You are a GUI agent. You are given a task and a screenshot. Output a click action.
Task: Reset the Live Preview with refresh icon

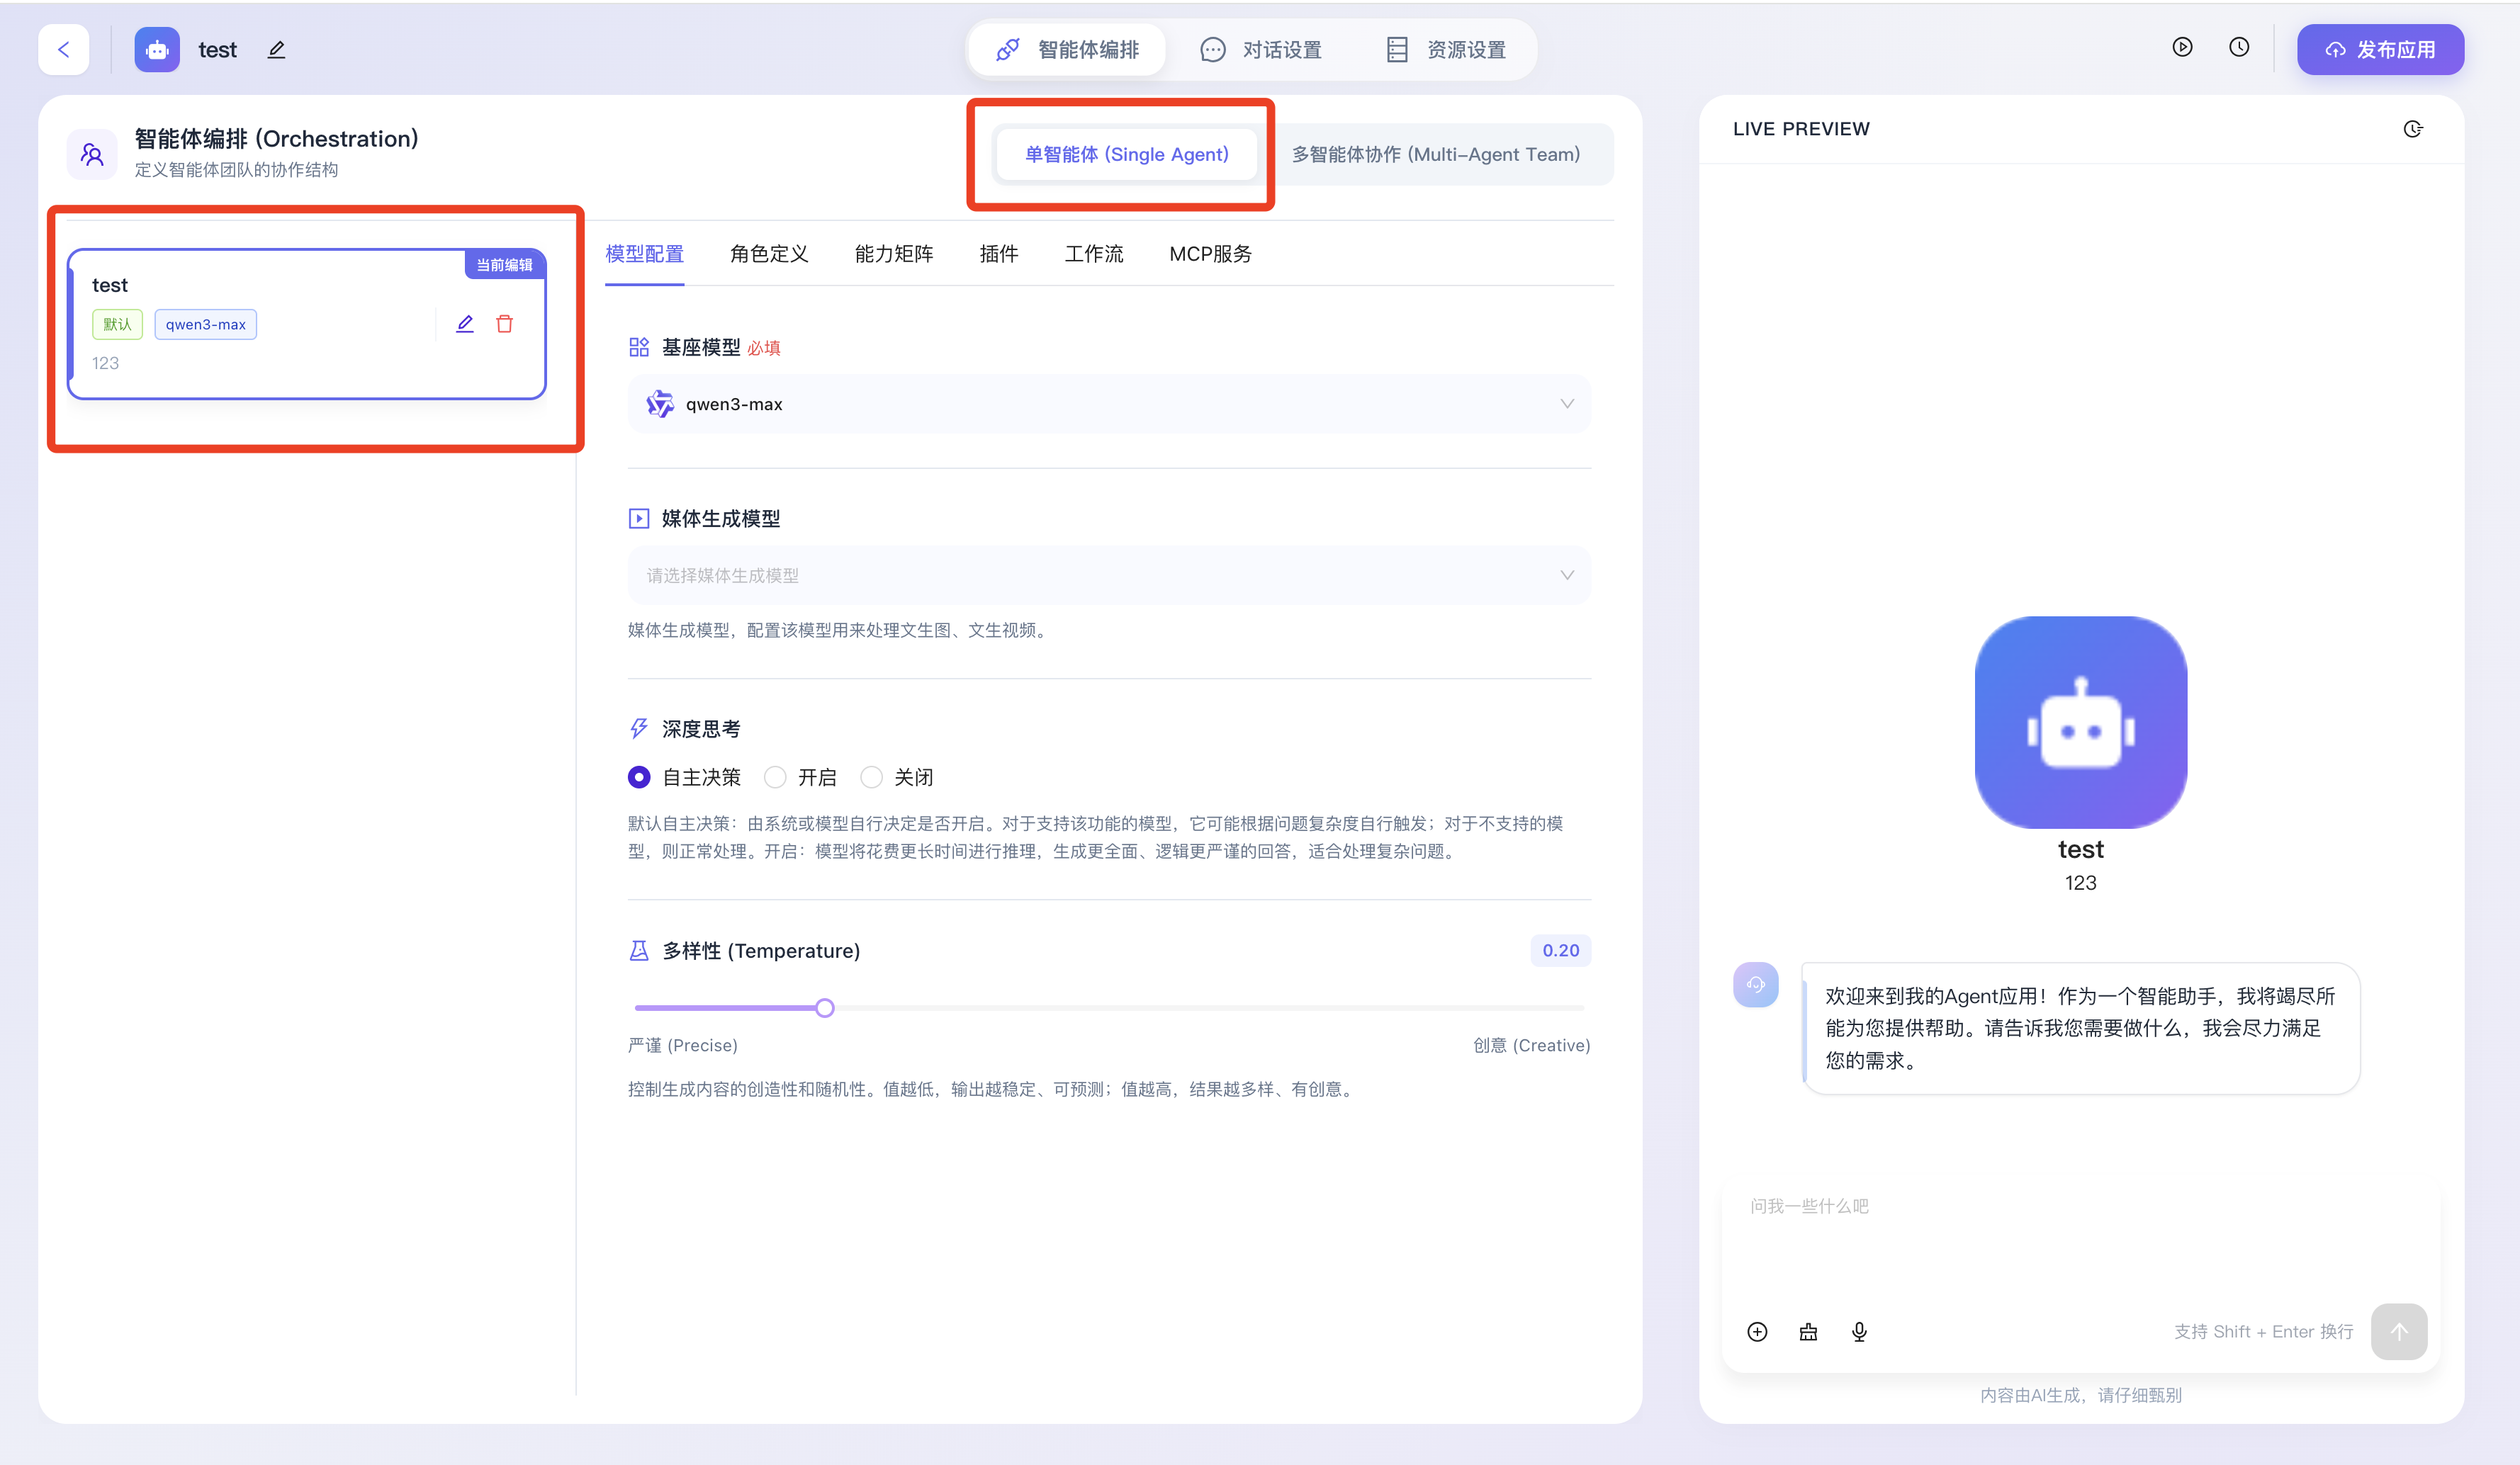click(x=2412, y=129)
